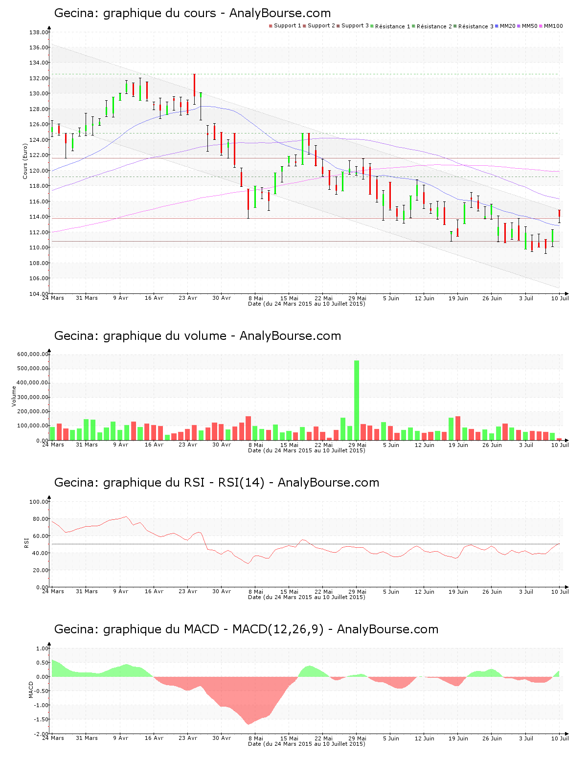587x758 pixels.
Task: Click the MACD(12,26,9) chart heading
Action: click(x=246, y=629)
